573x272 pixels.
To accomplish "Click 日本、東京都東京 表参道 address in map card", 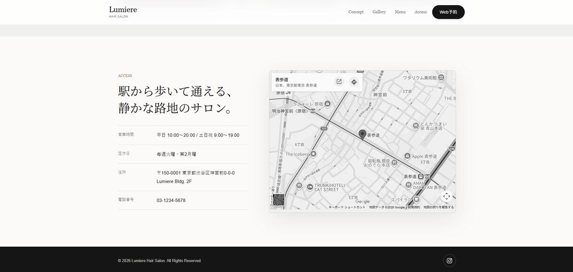I will pyautogui.click(x=296, y=85).
